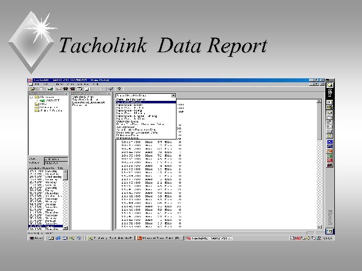
Task: Select the Wednesday record in the list
Action: (46, 177)
